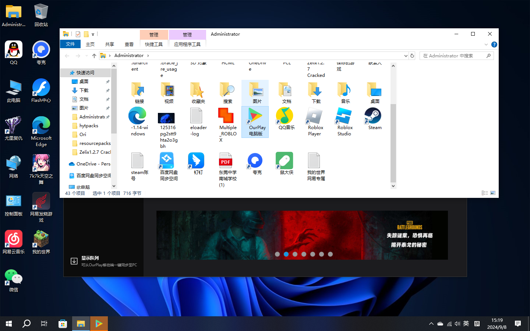Open taskbar volume control
Viewport: 530px width, 331px height.
(457, 324)
